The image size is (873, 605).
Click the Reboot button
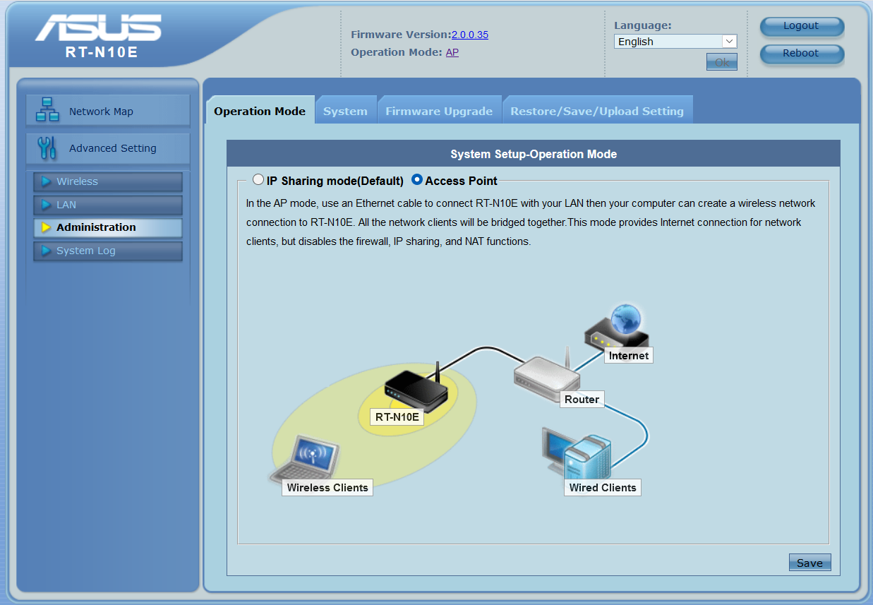[802, 54]
